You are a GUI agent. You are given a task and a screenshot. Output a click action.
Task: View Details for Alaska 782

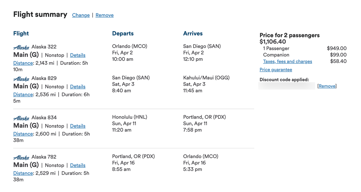[78, 165]
